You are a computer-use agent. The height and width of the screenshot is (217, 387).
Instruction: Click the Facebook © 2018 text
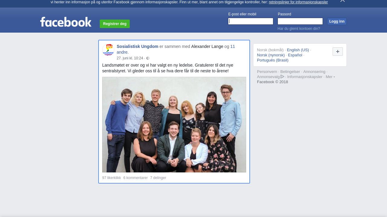(x=272, y=82)
